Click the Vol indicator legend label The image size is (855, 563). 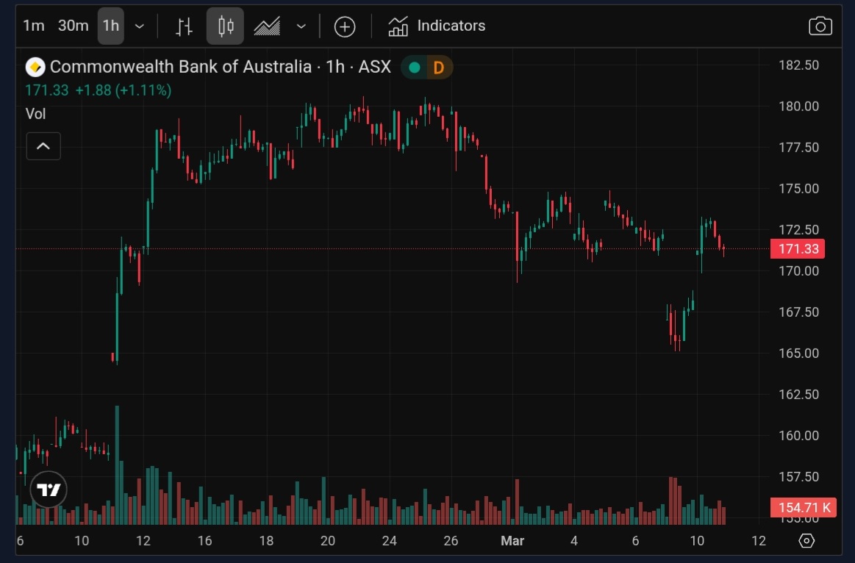coord(36,113)
